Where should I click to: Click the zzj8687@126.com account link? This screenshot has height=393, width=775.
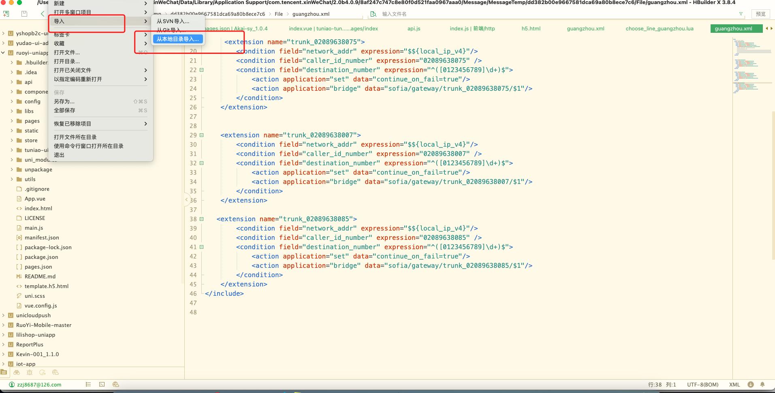pos(39,384)
